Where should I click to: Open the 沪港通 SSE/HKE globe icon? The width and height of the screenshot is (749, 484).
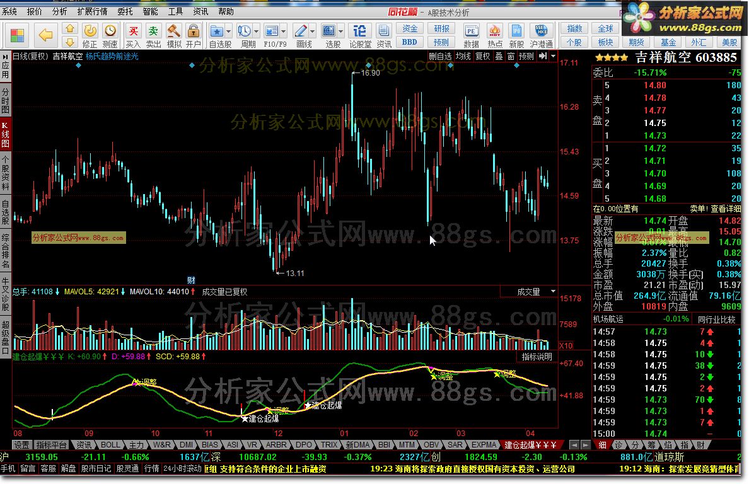541,31
